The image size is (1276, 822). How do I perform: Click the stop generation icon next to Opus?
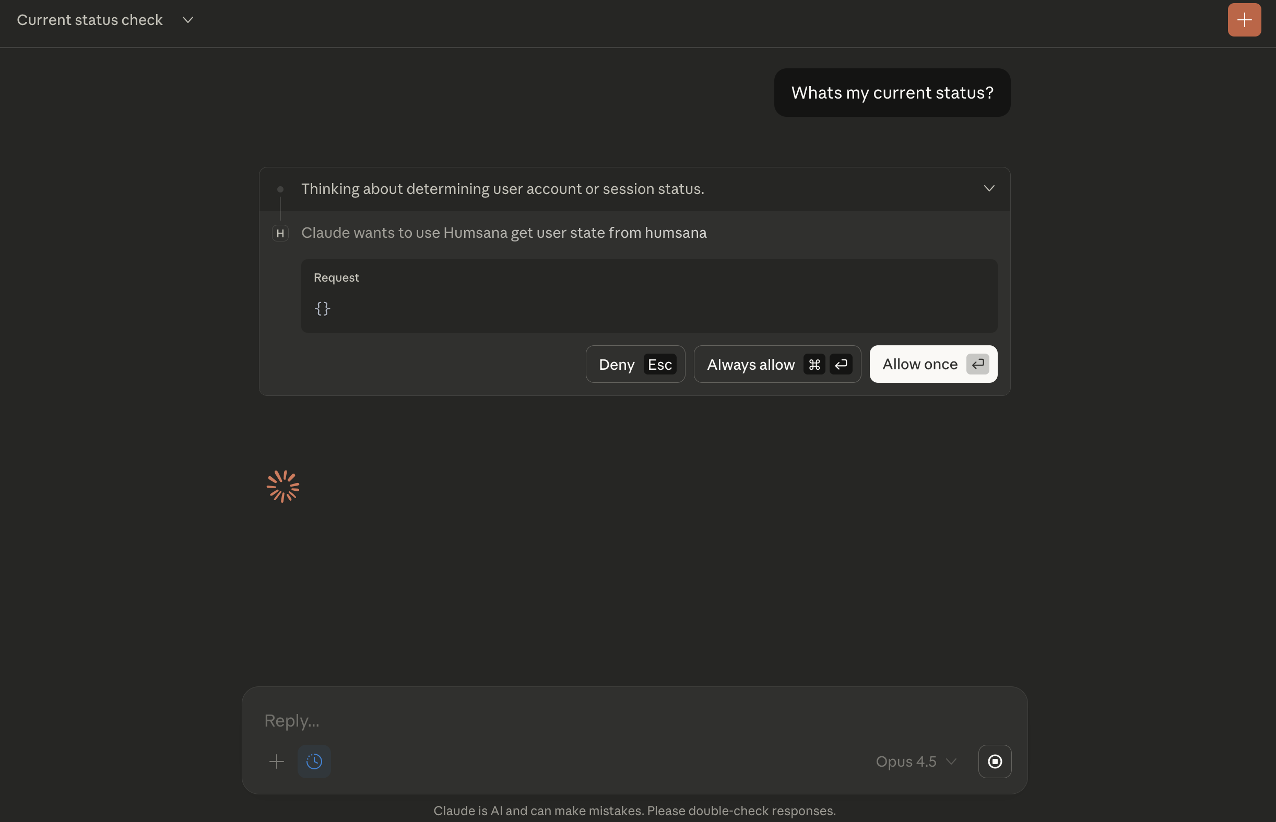pos(995,761)
